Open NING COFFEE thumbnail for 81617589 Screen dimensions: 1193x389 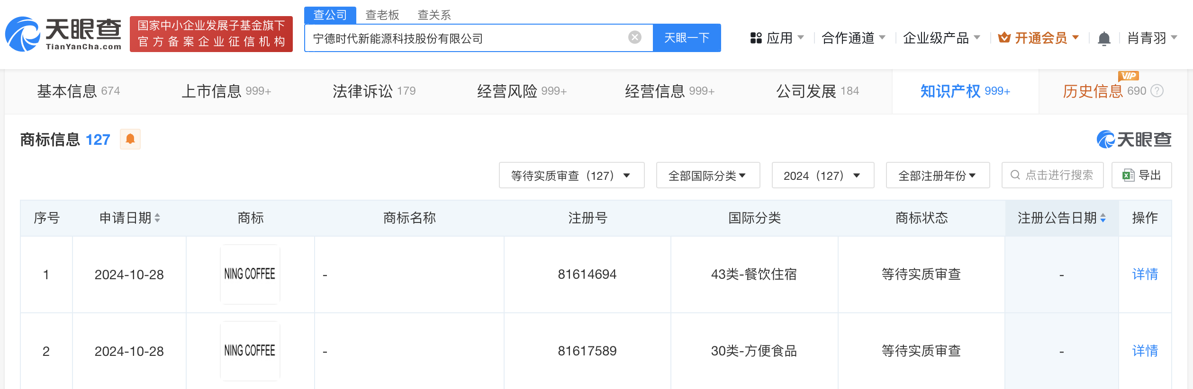tap(250, 351)
